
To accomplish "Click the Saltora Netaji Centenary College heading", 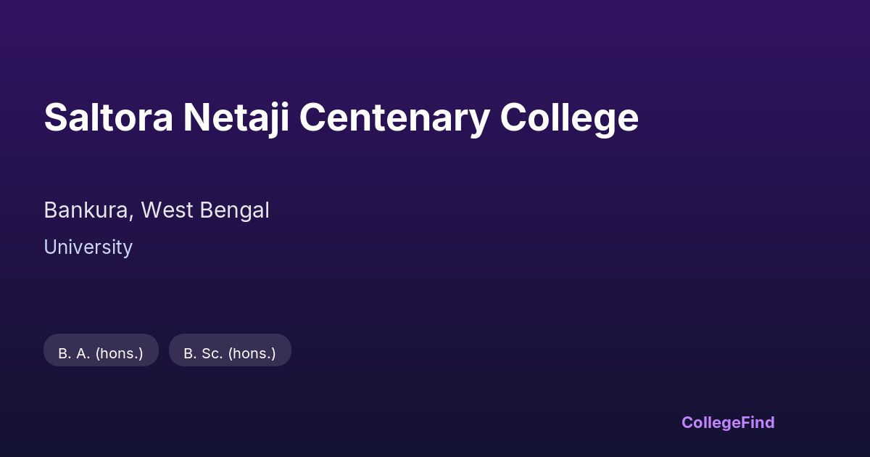I will (341, 118).
